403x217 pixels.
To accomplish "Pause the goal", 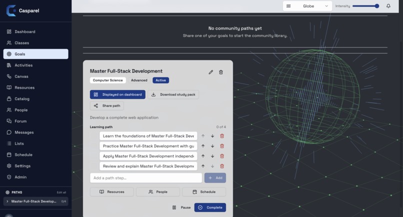I will pyautogui.click(x=181, y=207).
